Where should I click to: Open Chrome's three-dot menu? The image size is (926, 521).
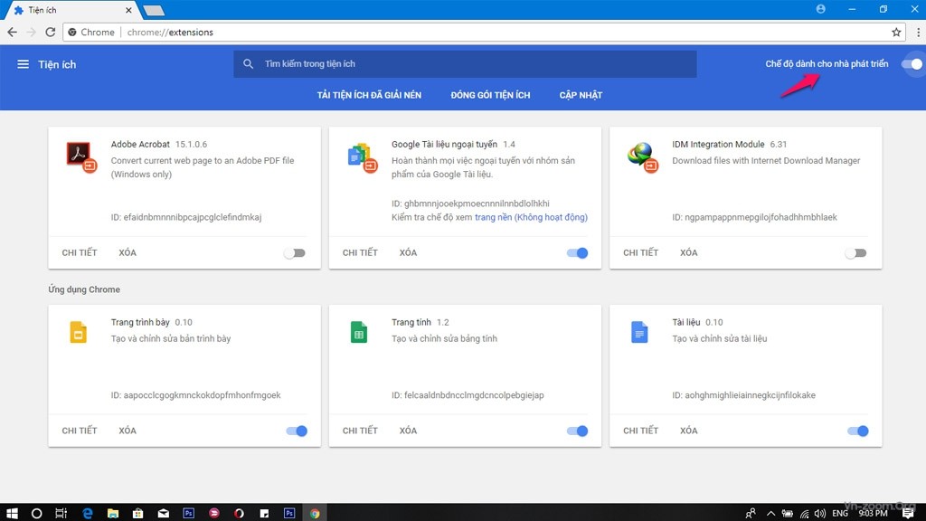(x=918, y=32)
